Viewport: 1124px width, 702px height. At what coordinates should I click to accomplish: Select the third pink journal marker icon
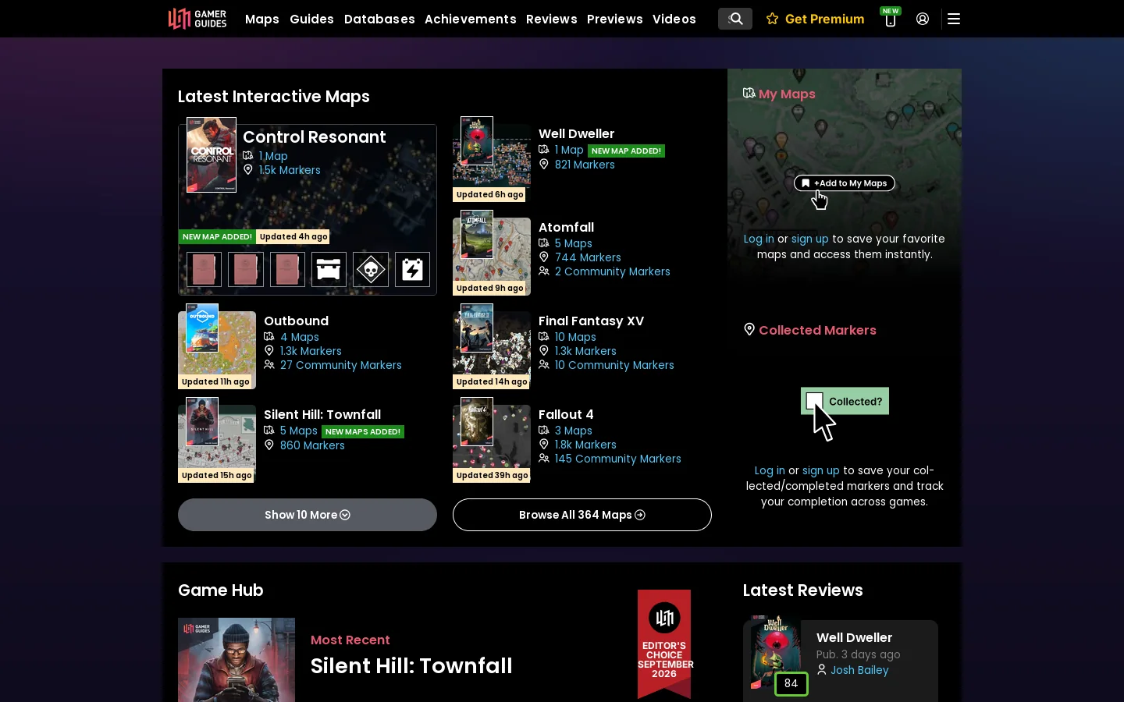[287, 269]
